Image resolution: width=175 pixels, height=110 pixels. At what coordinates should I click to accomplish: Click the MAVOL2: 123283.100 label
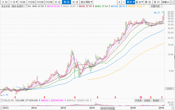click(x=78, y=100)
